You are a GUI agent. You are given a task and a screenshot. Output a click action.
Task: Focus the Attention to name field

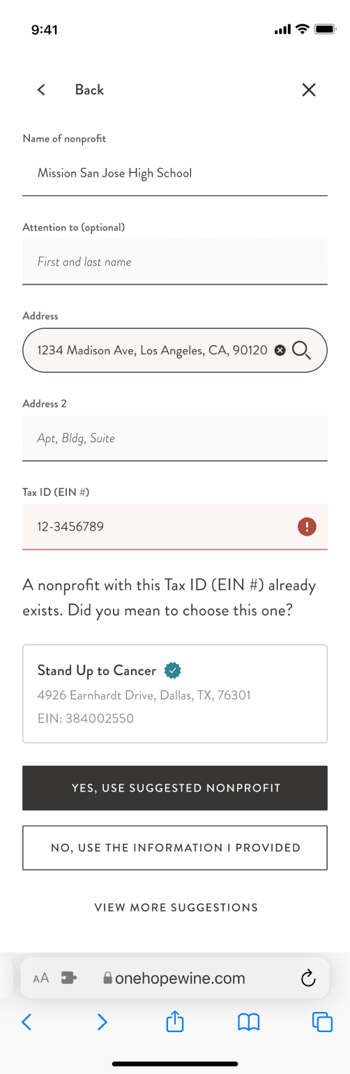(175, 262)
